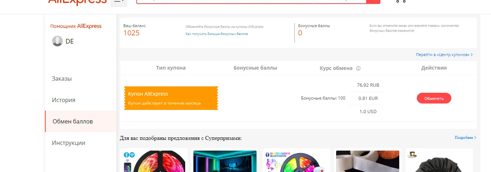Click the DE username text
The width and height of the screenshot is (491, 172).
point(70,41)
